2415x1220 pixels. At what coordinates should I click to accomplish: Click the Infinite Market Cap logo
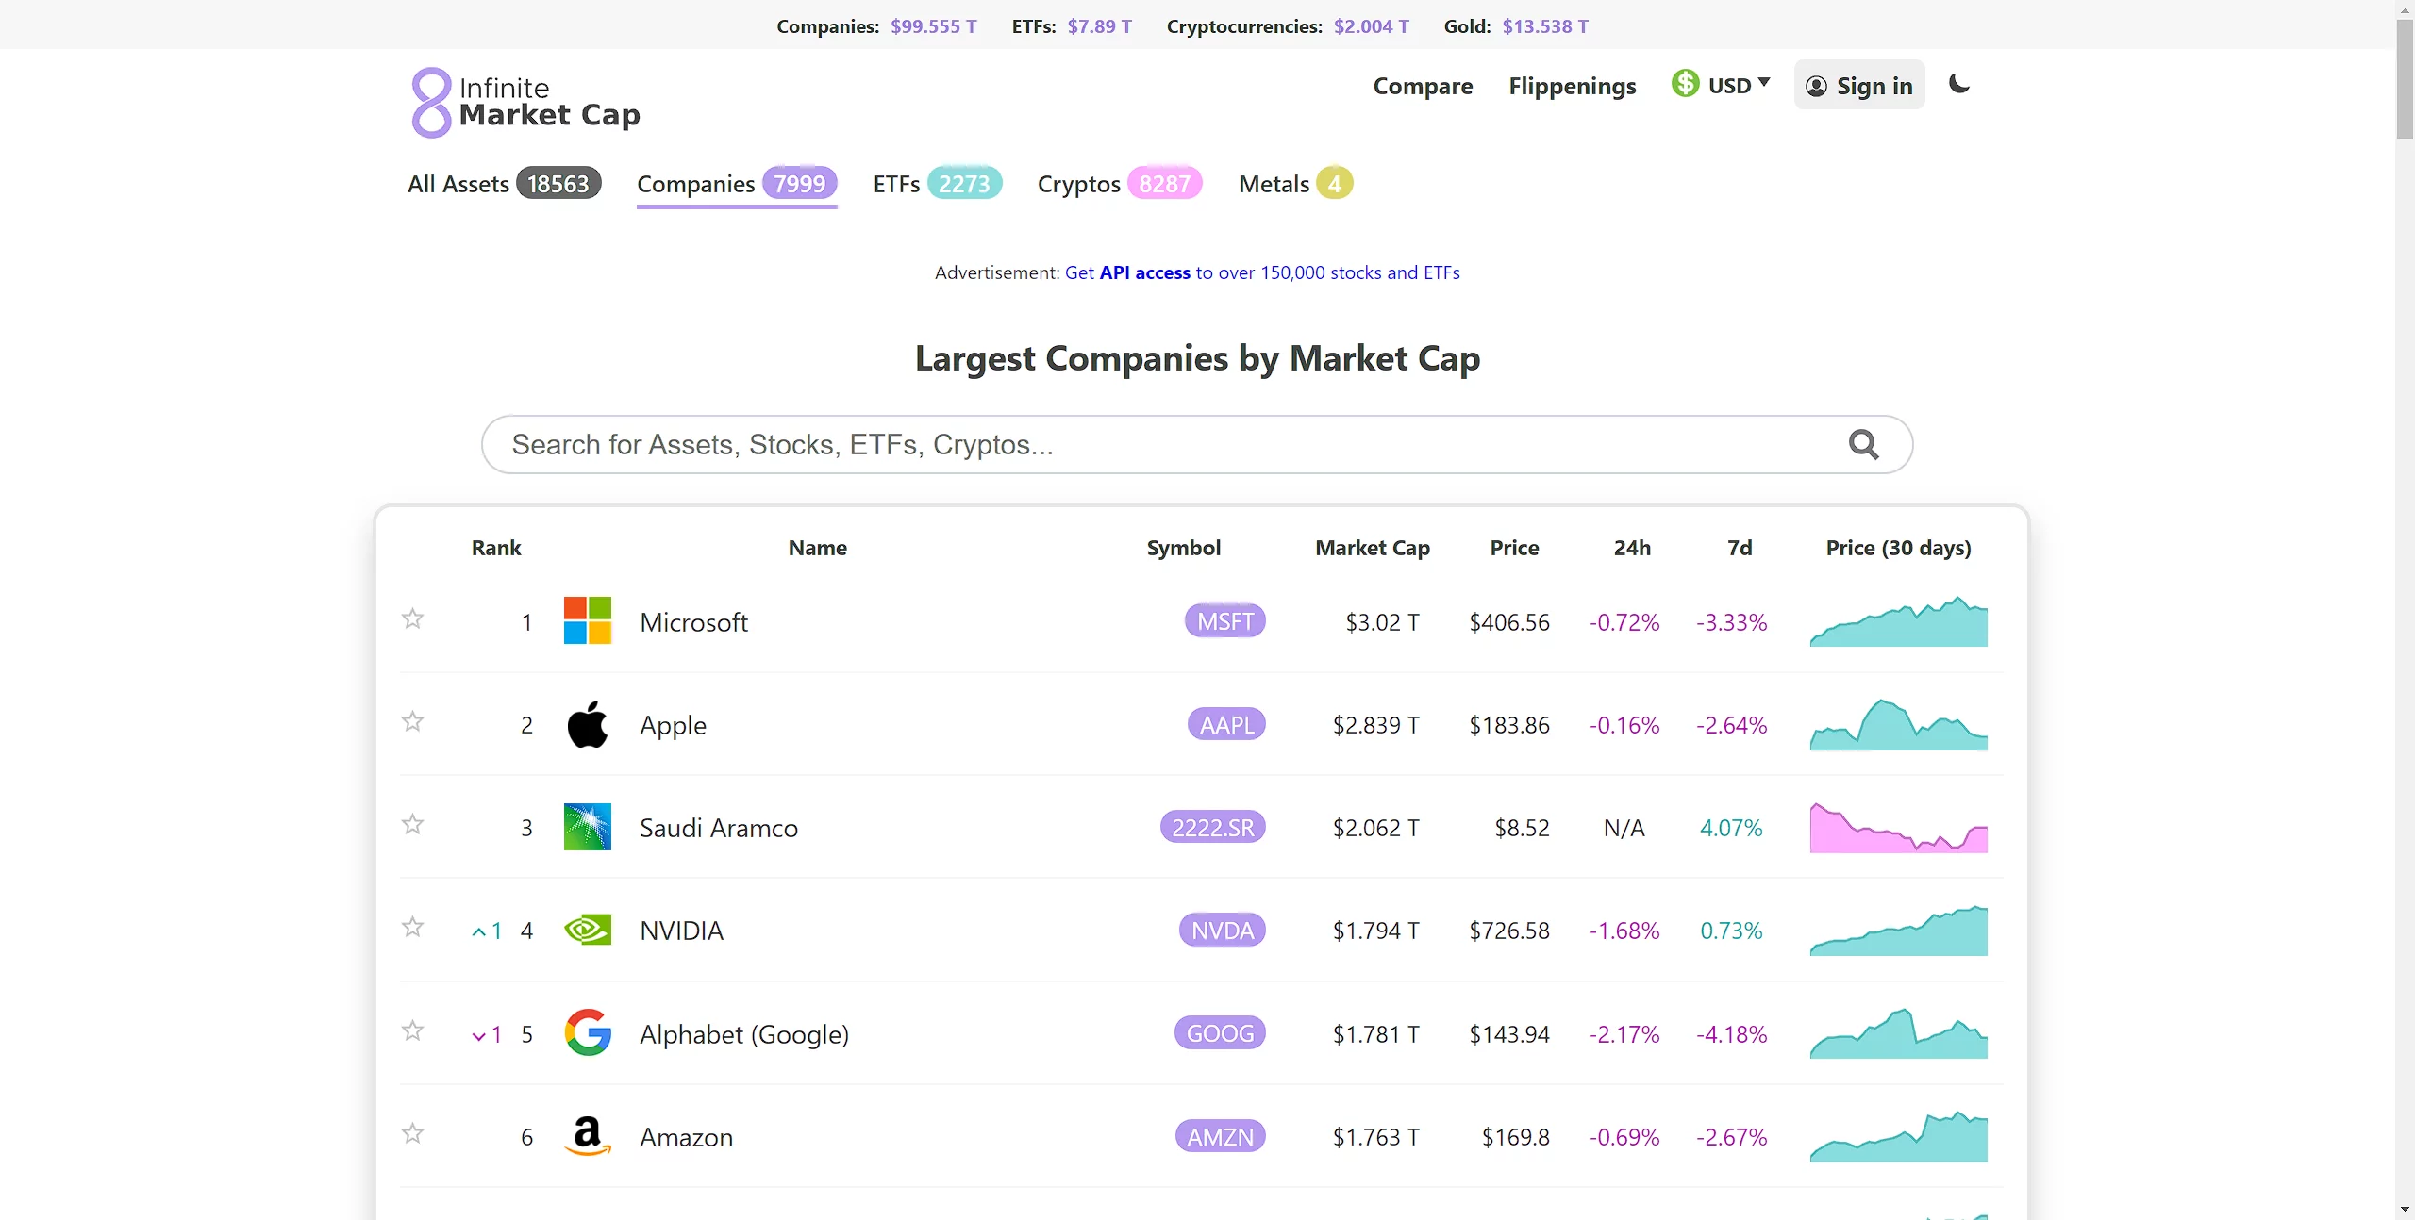click(525, 102)
